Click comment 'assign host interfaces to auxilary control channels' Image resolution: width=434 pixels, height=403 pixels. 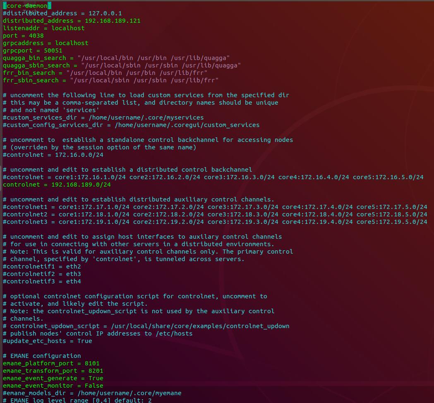(142, 237)
